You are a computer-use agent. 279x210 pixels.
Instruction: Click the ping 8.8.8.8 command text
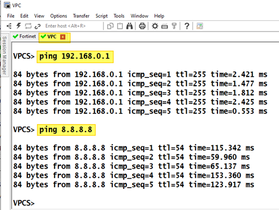tap(66, 130)
